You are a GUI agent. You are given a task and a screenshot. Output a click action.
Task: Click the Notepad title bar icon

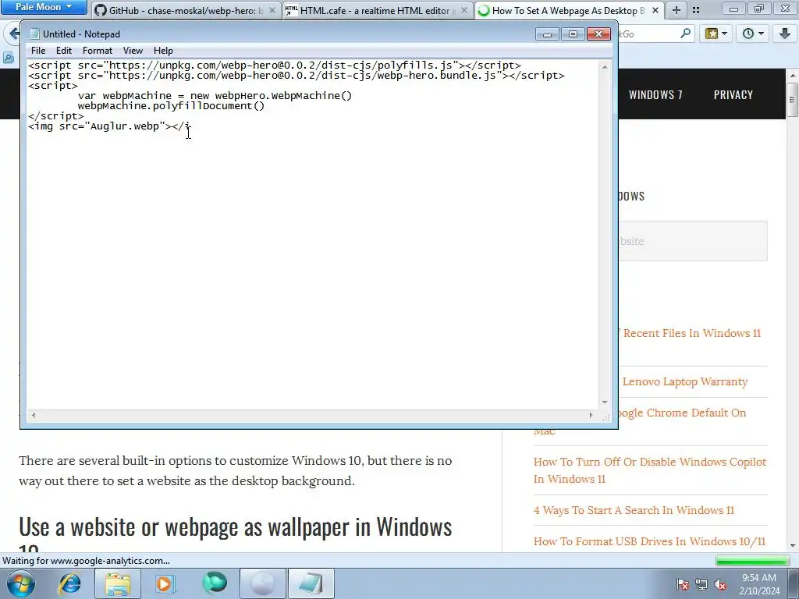click(34, 34)
